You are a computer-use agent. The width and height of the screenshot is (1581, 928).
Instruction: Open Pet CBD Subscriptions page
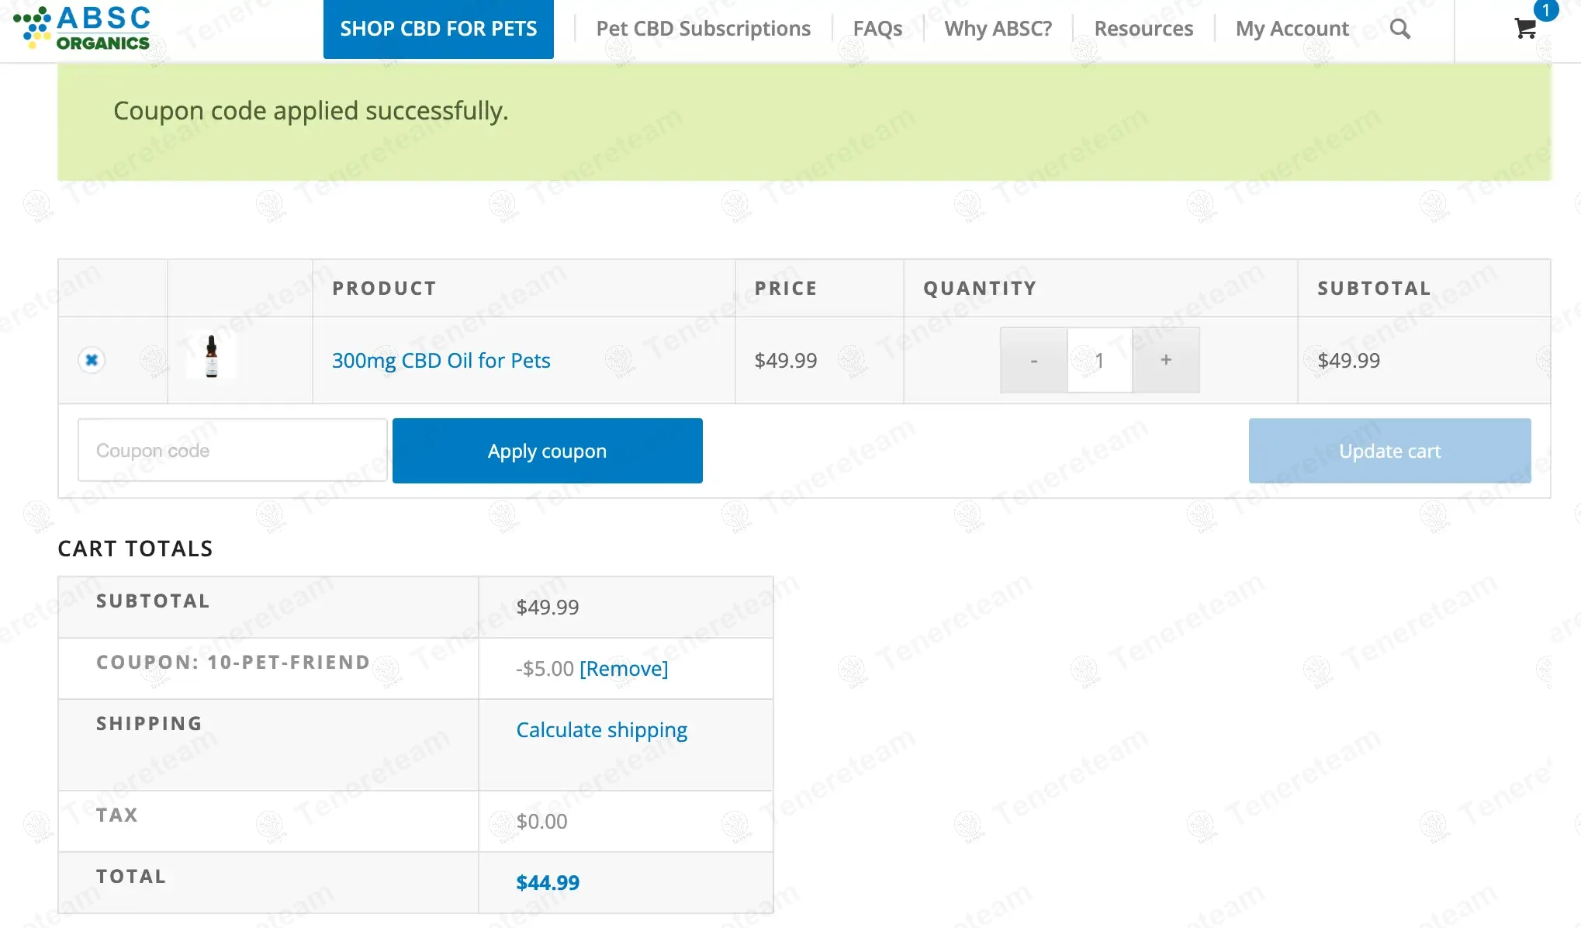point(703,29)
